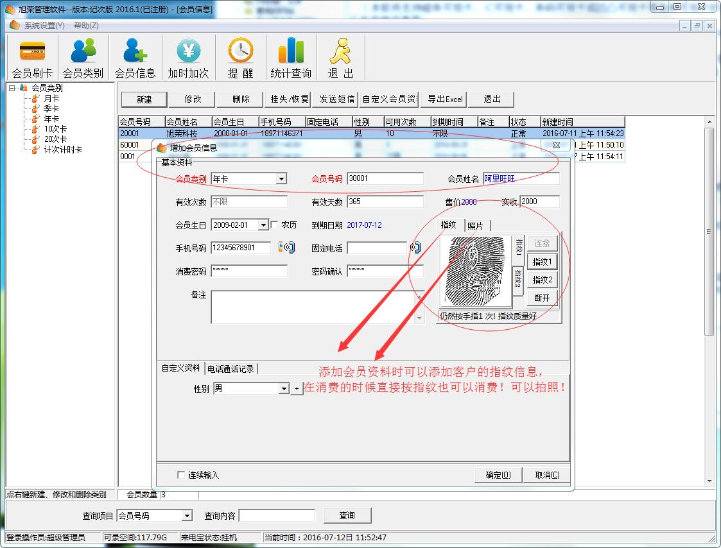Click the 退出 running man icon
Image resolution: width=721 pixels, height=548 pixels.
click(x=341, y=51)
